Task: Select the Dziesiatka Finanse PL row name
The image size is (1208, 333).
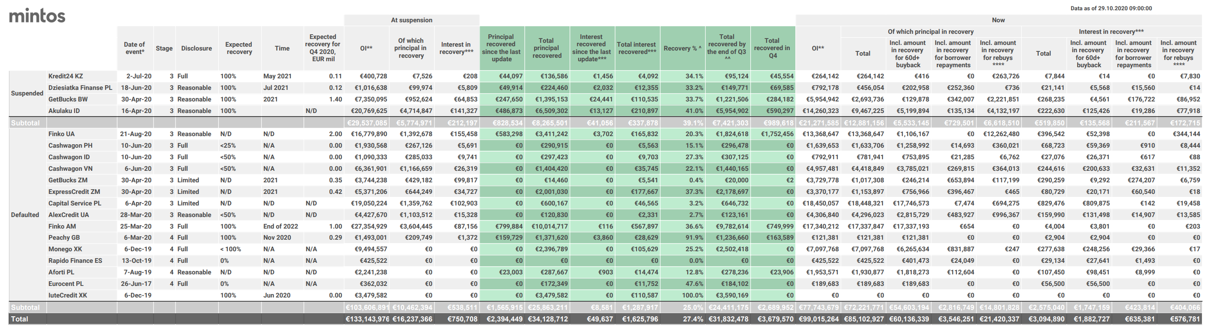Action: pyautogui.click(x=80, y=87)
